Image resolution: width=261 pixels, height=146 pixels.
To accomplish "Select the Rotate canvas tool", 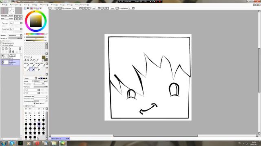I will [x=31, y=60].
